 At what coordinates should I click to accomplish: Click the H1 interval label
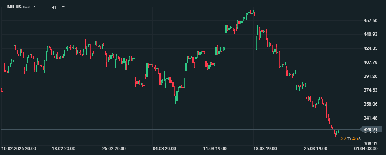pyautogui.click(x=53, y=7)
